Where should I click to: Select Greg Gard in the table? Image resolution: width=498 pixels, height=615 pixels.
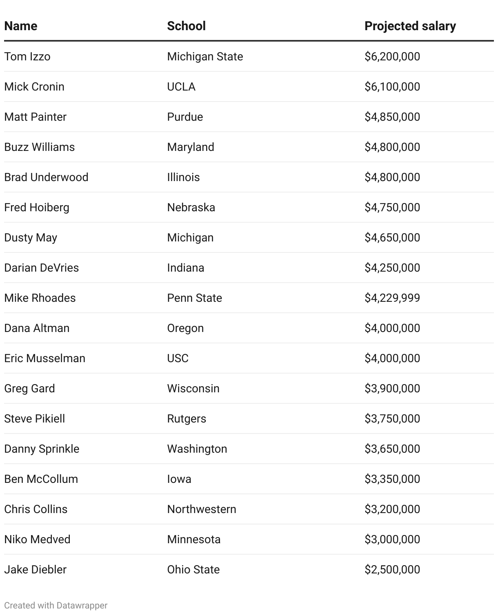(x=29, y=388)
